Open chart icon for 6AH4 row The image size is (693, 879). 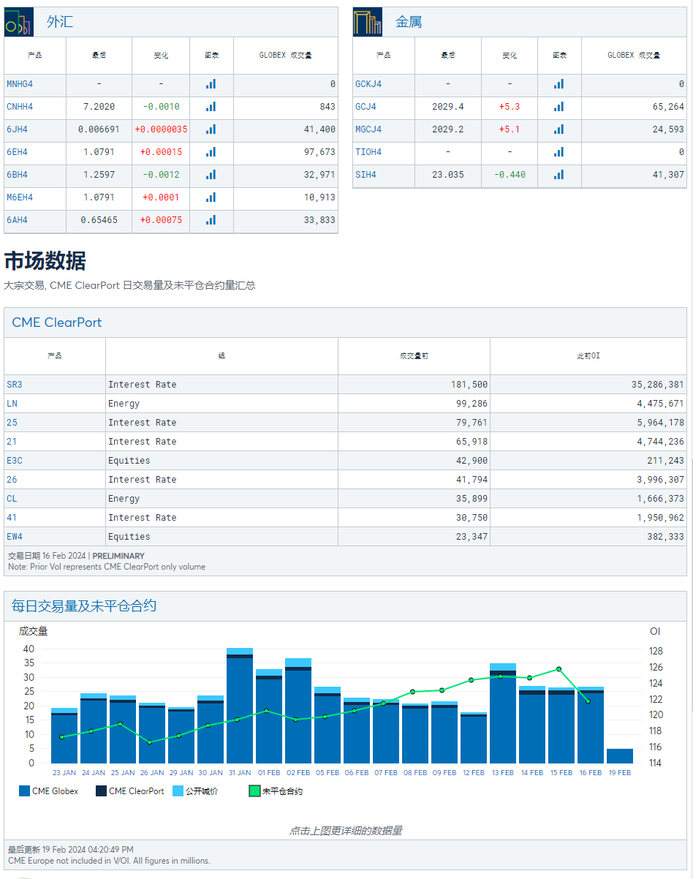211,220
